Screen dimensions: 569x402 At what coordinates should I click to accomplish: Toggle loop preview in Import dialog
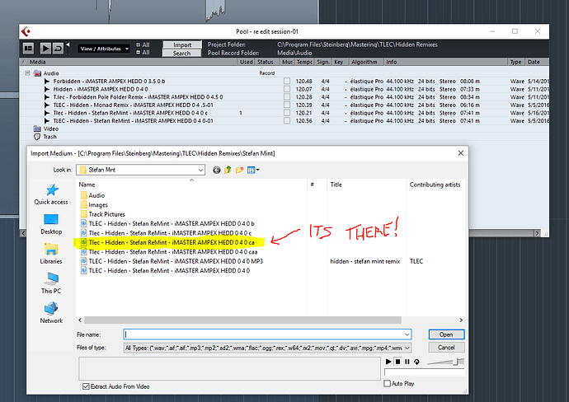tap(416, 362)
